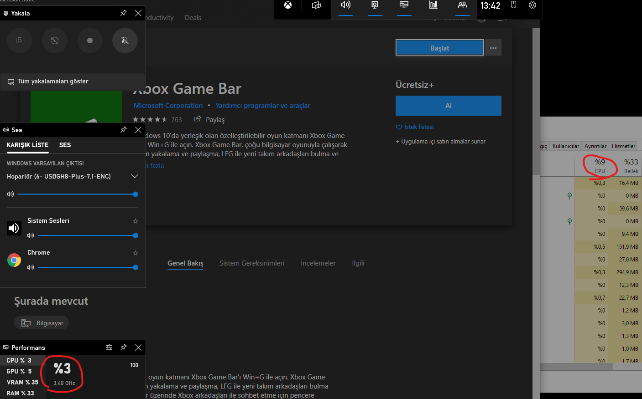Screen dimensions: 642x399
Task: Pin the Ses audio widget
Action: click(x=123, y=130)
